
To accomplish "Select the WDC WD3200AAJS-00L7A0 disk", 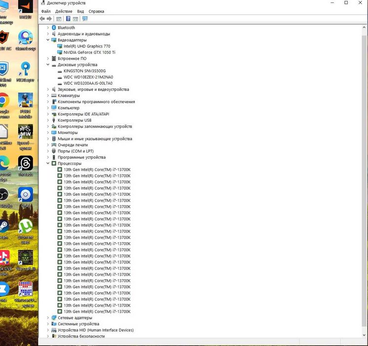I will [88, 83].
